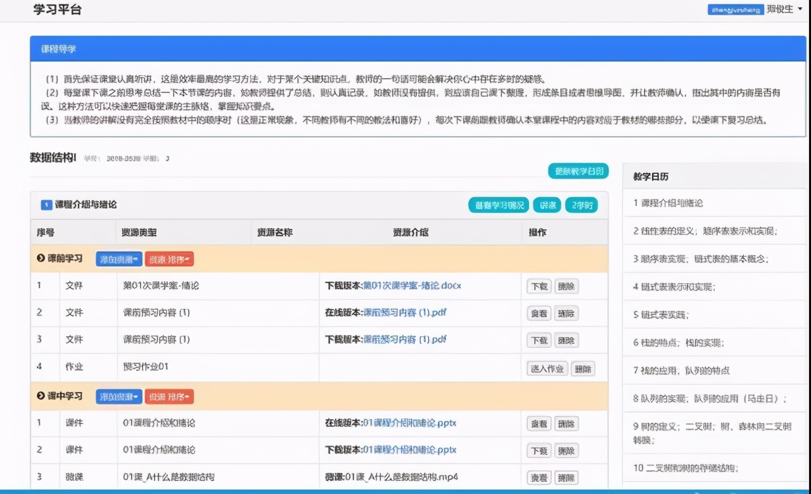This screenshot has width=811, height=494.
Task: Open the blue 课前资源 dropdown
Action: 118,258
